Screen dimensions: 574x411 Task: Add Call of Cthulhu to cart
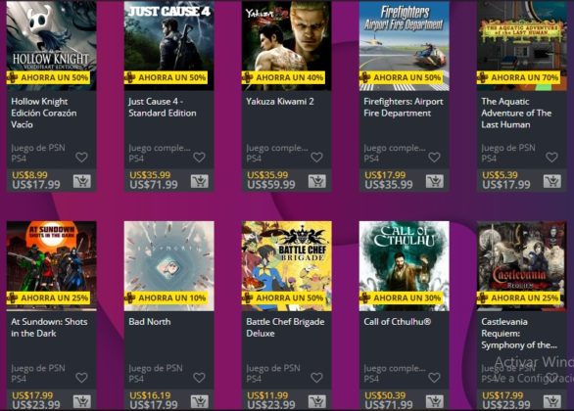point(435,401)
